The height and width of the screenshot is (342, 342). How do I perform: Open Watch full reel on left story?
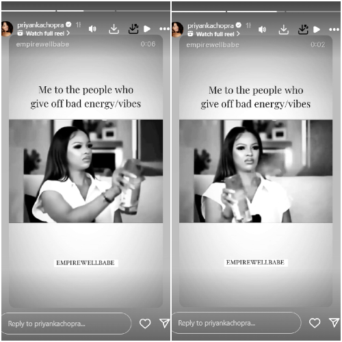pos(44,34)
